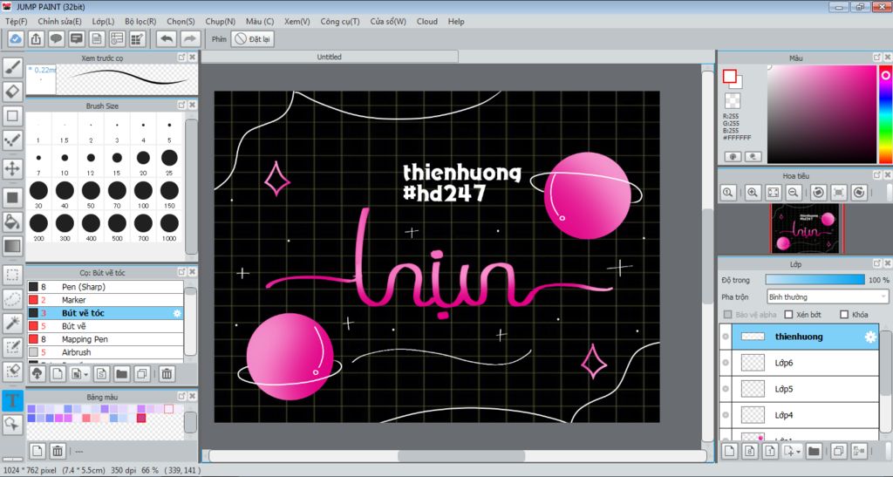Pick the rectangular Select tool
893x477 pixels.
click(x=12, y=275)
